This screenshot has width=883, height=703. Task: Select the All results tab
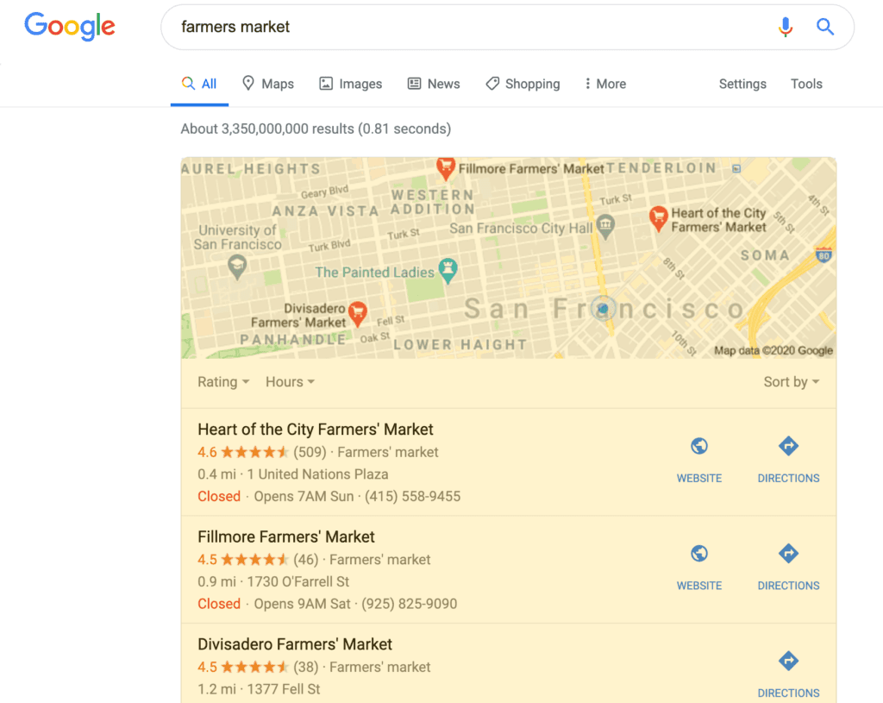click(199, 84)
